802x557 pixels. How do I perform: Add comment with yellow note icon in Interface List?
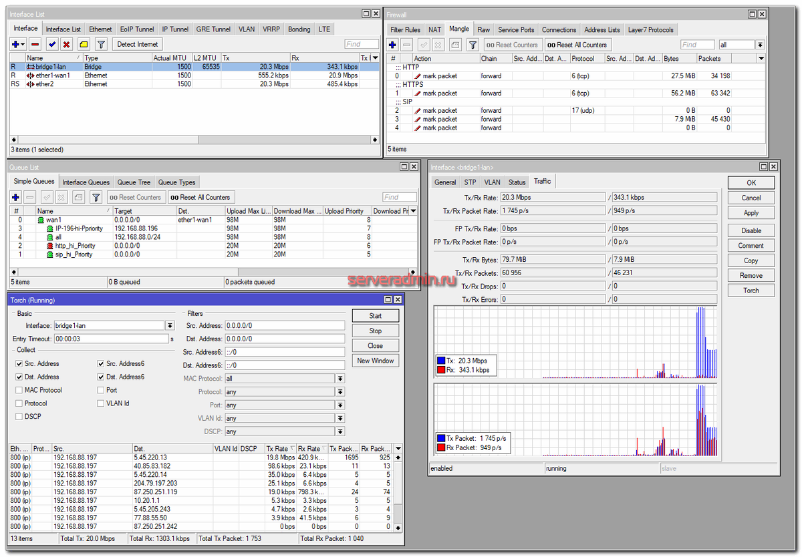(x=84, y=44)
